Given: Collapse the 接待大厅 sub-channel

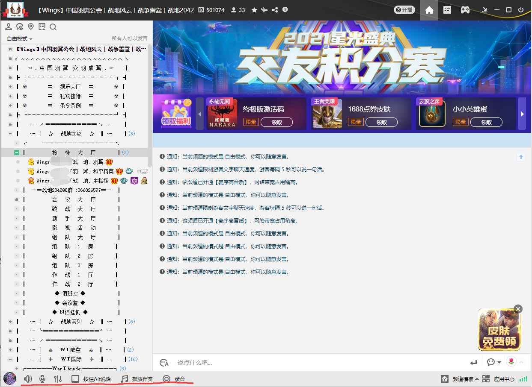Looking at the screenshot, I should tap(17, 152).
